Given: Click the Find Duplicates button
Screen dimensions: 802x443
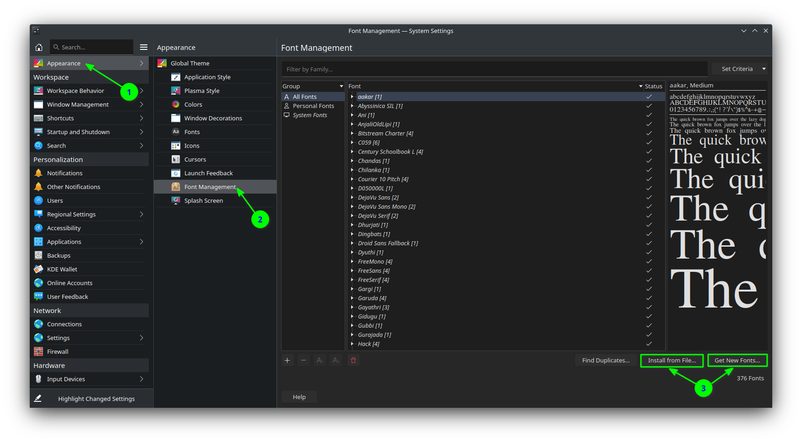Looking at the screenshot, I should click(x=606, y=361).
